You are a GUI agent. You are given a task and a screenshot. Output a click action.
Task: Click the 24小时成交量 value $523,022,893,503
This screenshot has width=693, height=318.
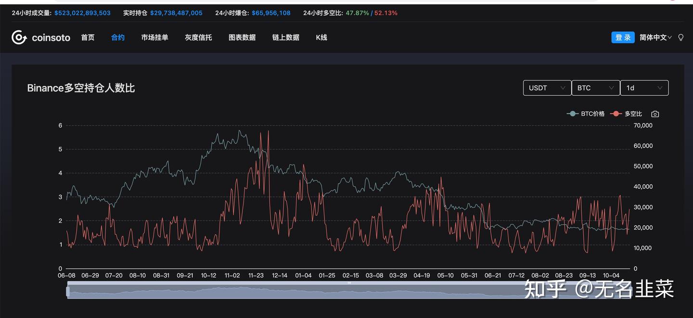[82, 13]
